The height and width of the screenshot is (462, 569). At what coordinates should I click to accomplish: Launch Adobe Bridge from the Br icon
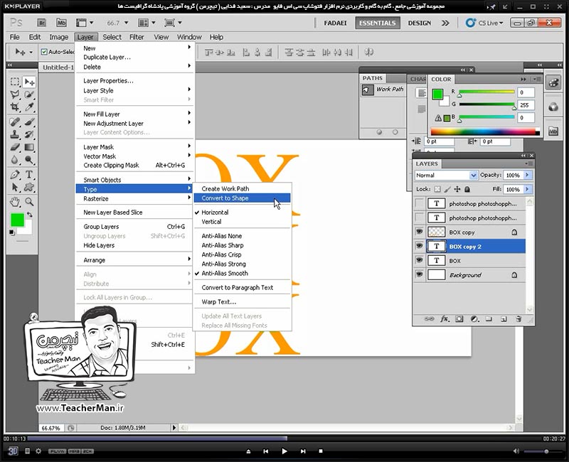[41, 23]
